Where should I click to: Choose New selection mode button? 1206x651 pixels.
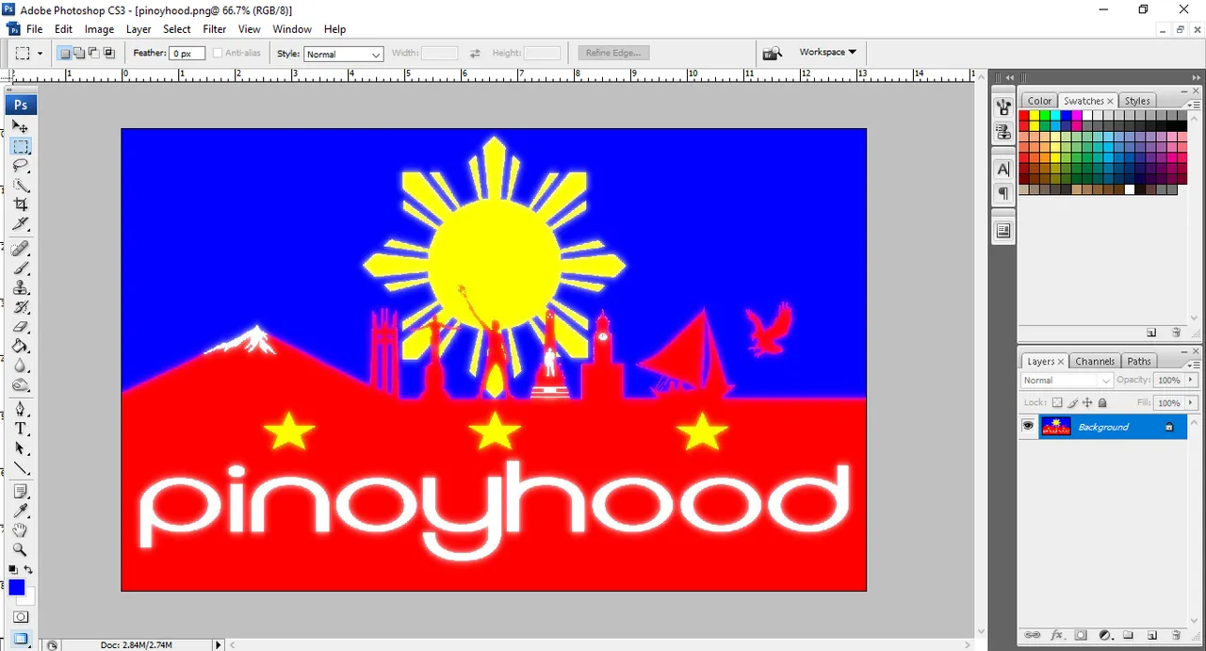65,54
